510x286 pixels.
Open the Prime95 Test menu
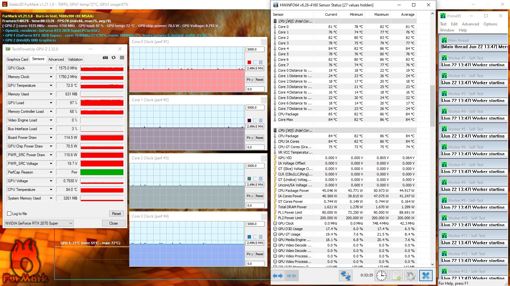pyautogui.click(x=443, y=24)
